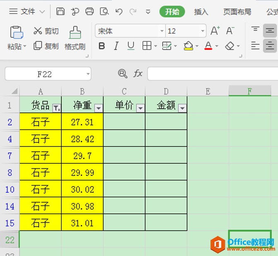Open the font size 12 dropdown

(203, 31)
